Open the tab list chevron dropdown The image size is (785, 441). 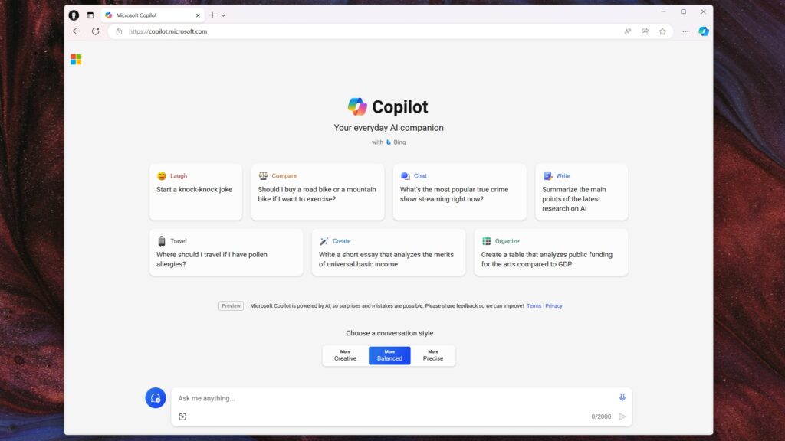pyautogui.click(x=222, y=15)
